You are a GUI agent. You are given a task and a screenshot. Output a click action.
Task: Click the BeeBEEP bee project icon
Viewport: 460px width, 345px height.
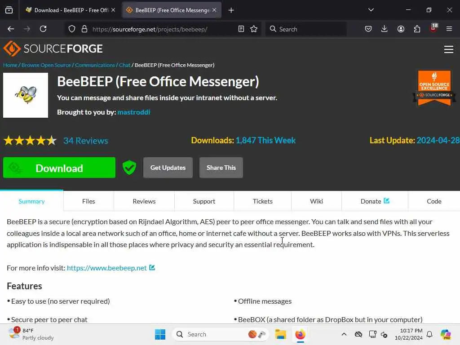pos(26,95)
